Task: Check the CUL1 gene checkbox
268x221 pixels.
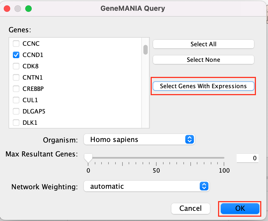Action: click(16, 100)
